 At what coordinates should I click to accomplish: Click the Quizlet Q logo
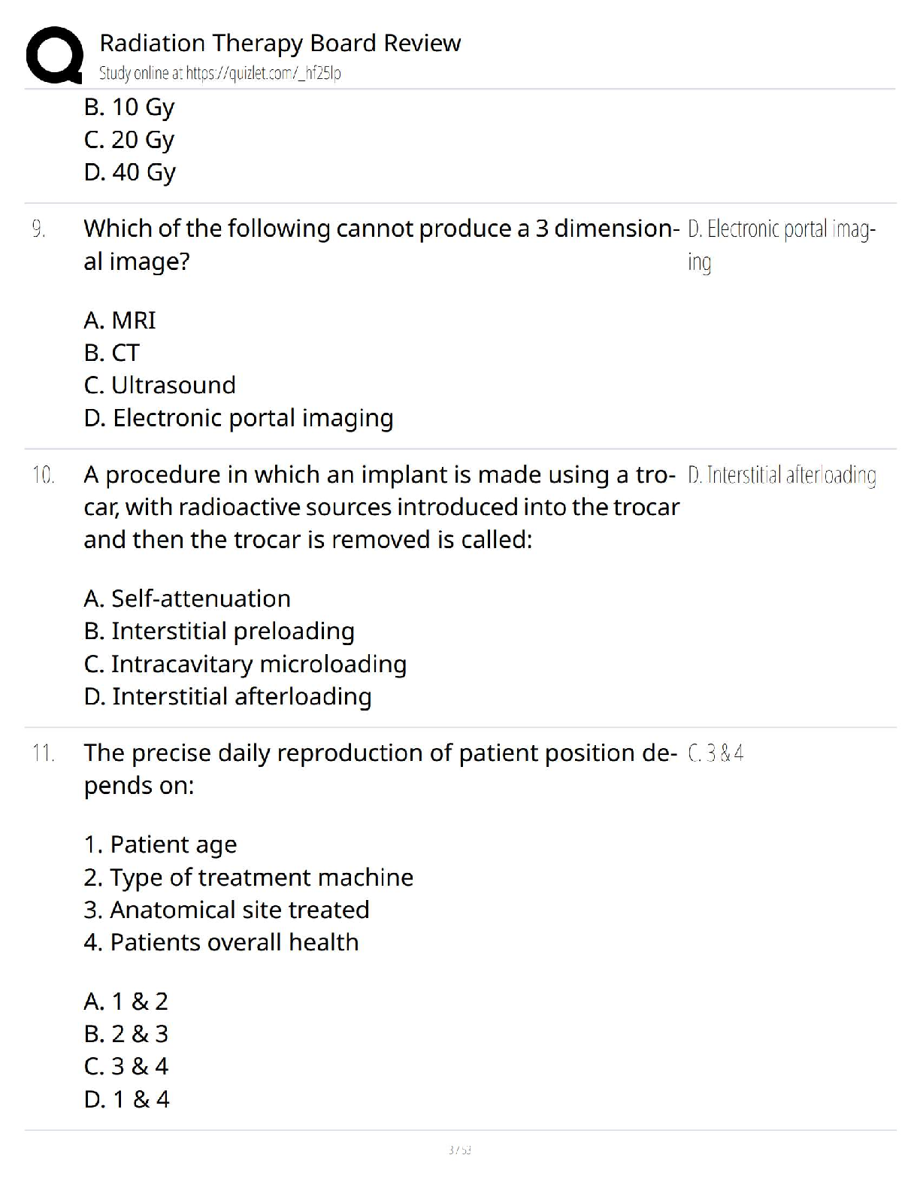pos(54,55)
